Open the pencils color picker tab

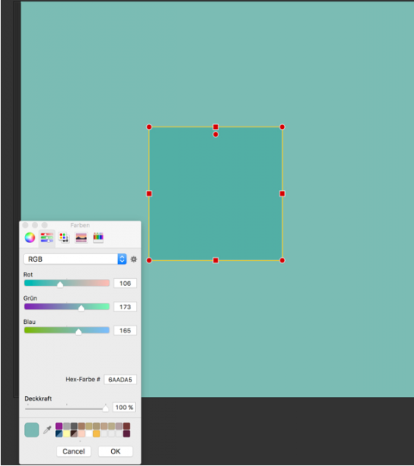99,238
